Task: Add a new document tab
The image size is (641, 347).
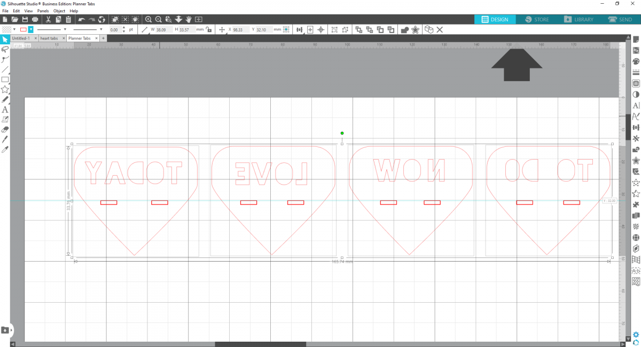Action: click(104, 38)
